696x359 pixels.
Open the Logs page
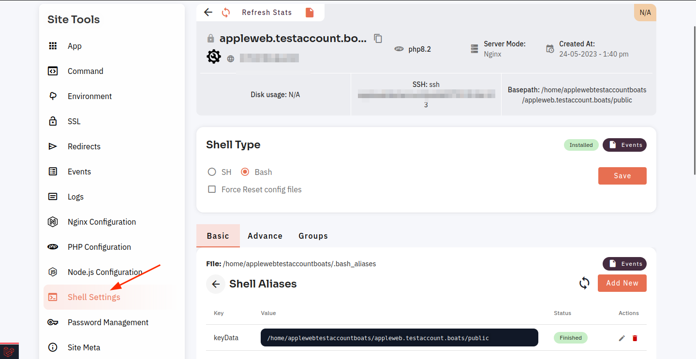pyautogui.click(x=75, y=197)
